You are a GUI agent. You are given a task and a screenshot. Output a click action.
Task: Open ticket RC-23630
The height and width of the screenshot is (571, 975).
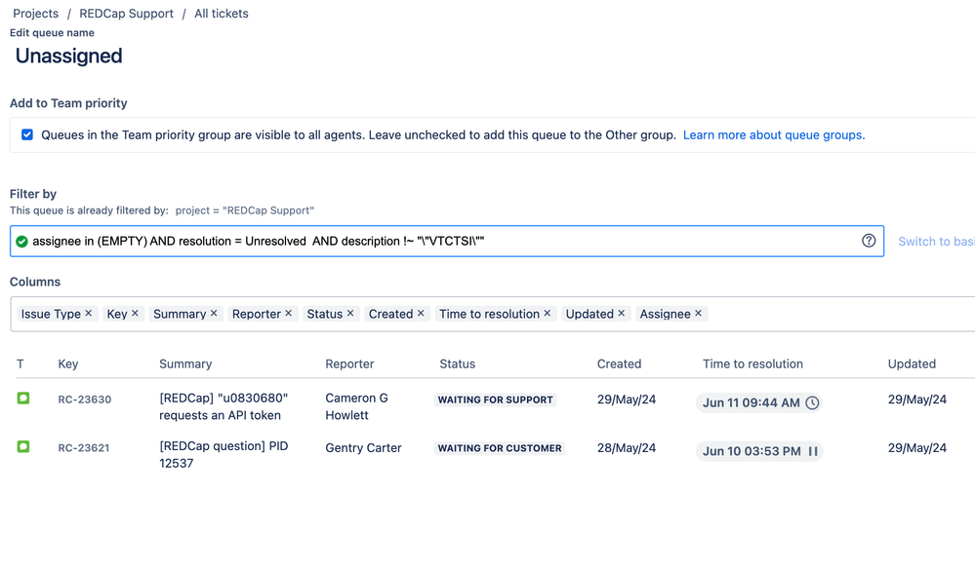pos(85,400)
